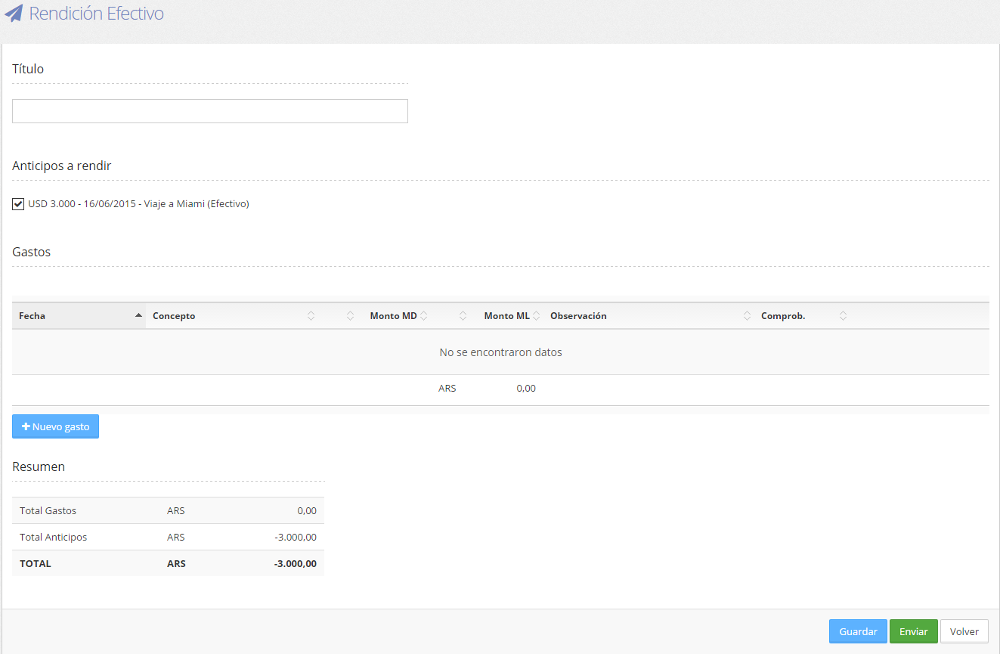Sort by Observación column header
This screenshot has height=654, width=1000.
650,316
